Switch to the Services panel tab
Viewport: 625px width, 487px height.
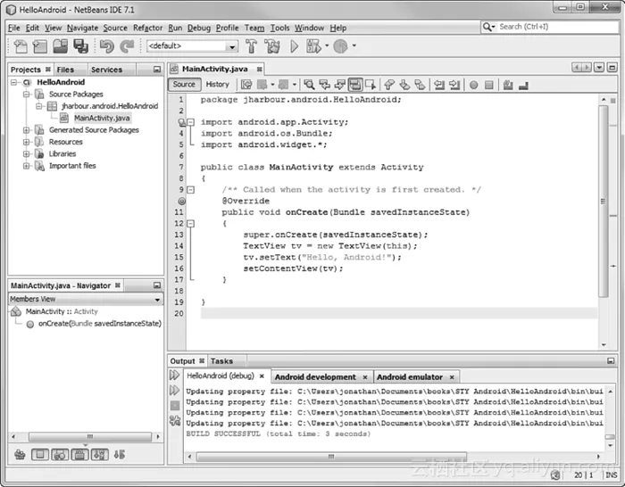106,70
